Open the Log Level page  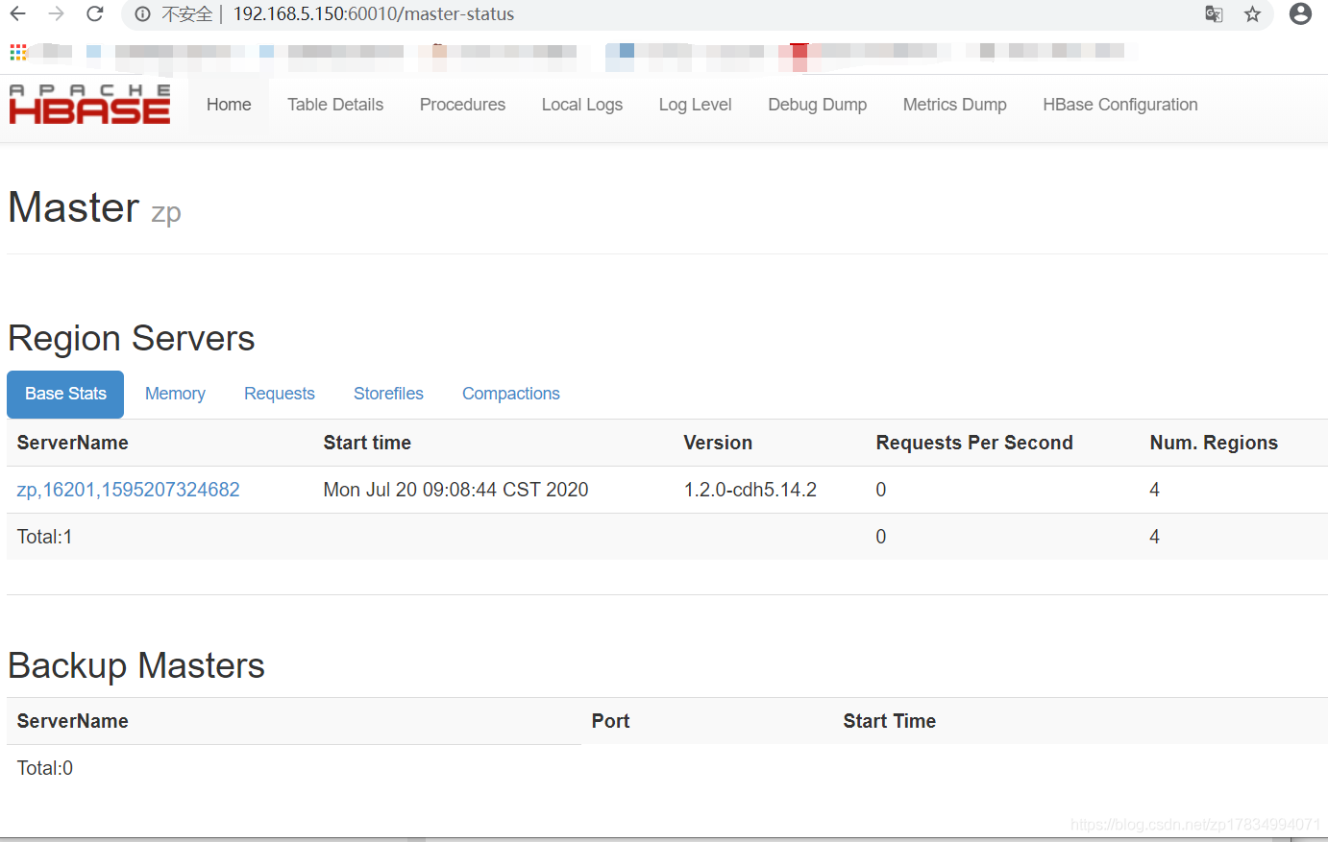pos(696,105)
